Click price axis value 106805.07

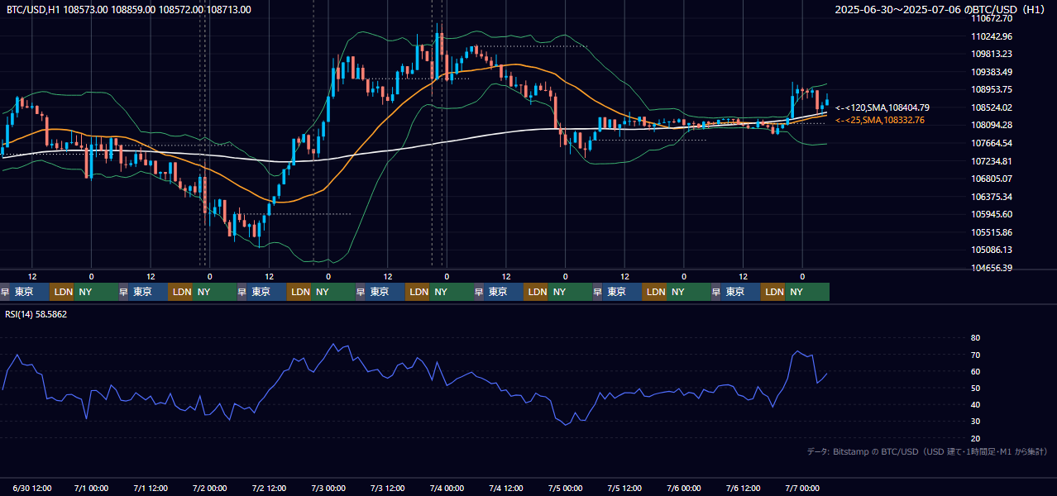(x=992, y=179)
